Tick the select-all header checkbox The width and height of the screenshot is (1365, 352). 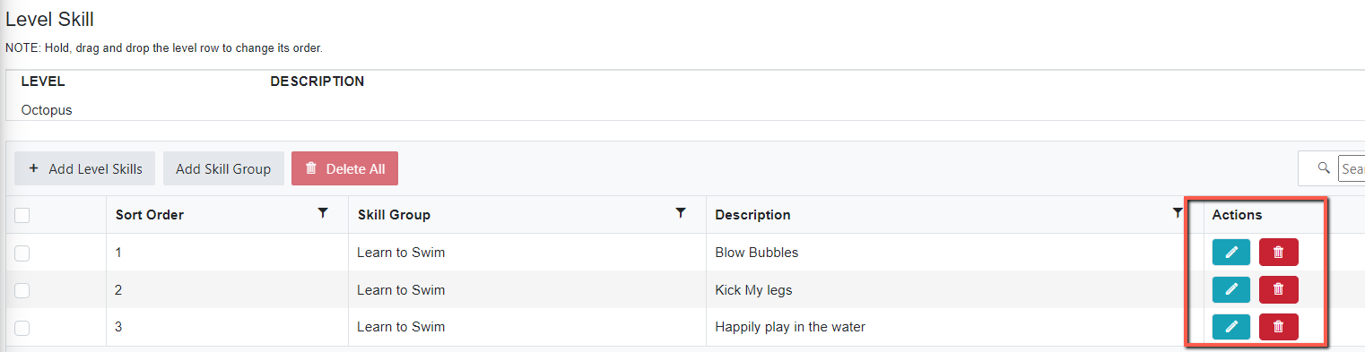pos(22,215)
